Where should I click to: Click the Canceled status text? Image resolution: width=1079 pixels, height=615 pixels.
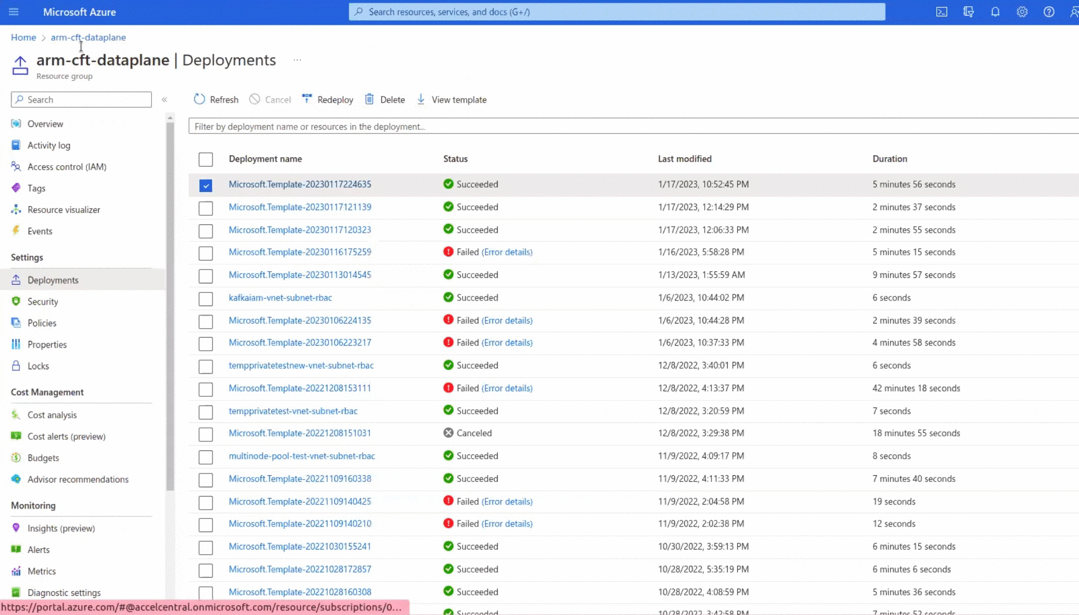point(474,433)
